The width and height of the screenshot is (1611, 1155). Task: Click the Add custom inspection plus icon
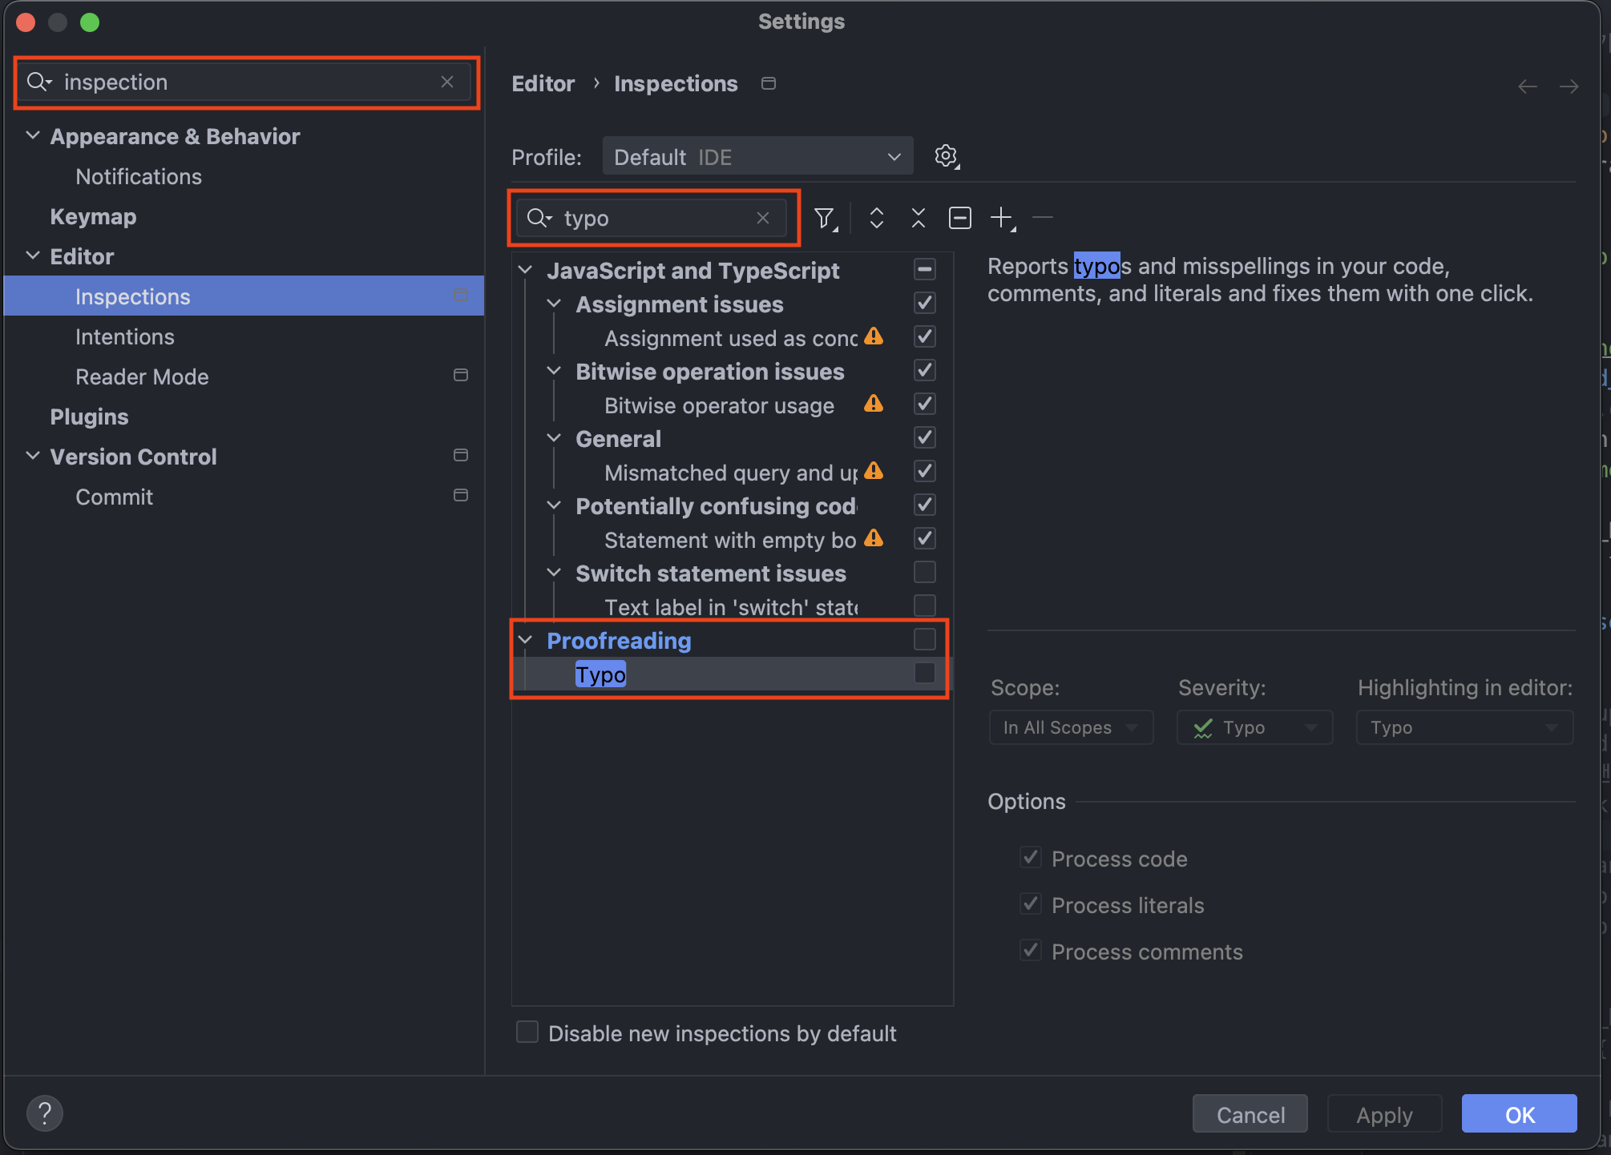[1001, 218]
